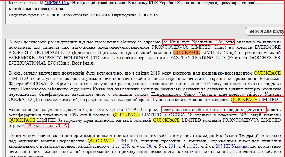Screen dimensions: 285x157
Task: Open the case number link 760/7803/16-к
Action: click(57, 3)
